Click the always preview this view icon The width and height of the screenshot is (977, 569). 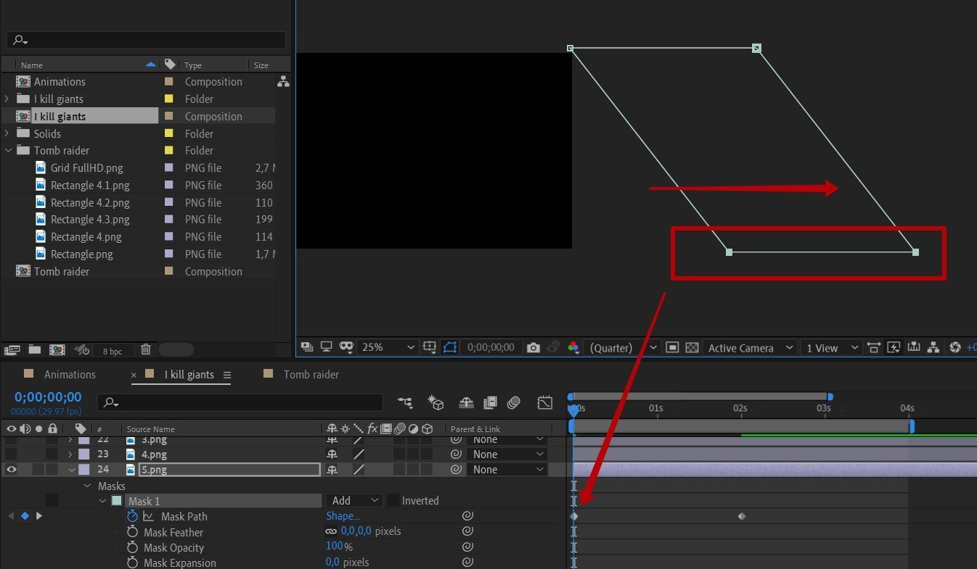pyautogui.click(x=306, y=347)
